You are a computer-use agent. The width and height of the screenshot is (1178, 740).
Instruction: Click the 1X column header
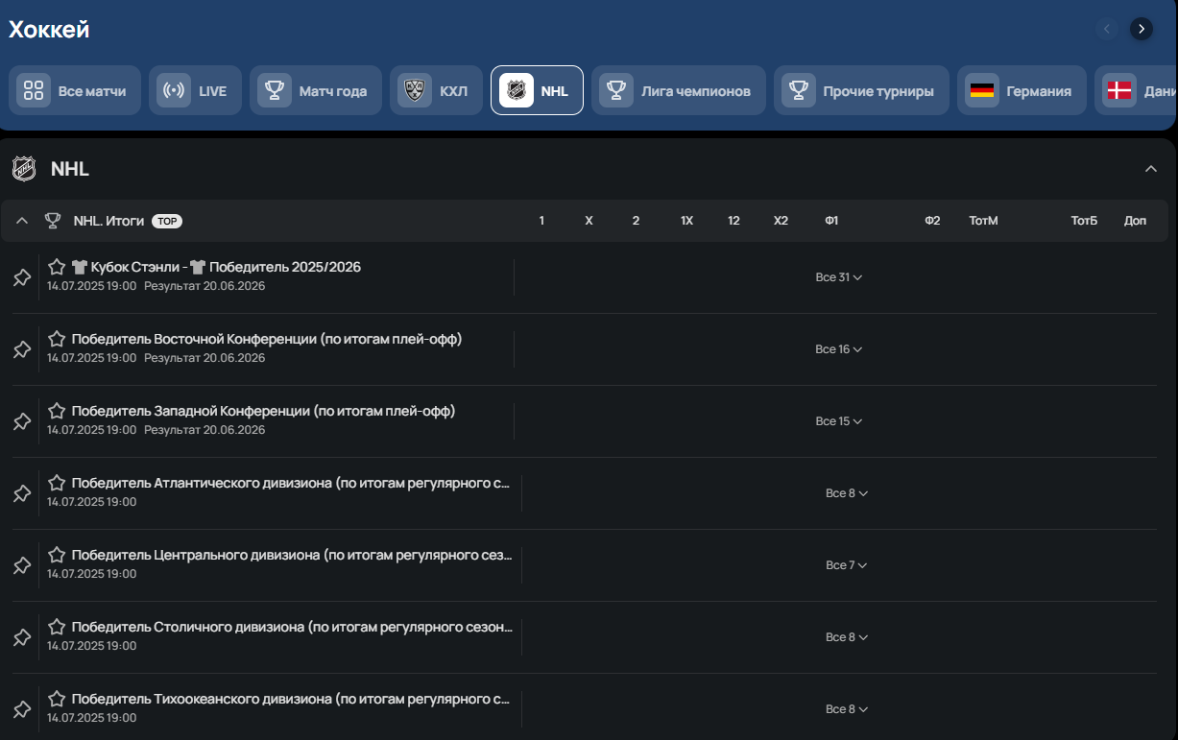tap(686, 221)
